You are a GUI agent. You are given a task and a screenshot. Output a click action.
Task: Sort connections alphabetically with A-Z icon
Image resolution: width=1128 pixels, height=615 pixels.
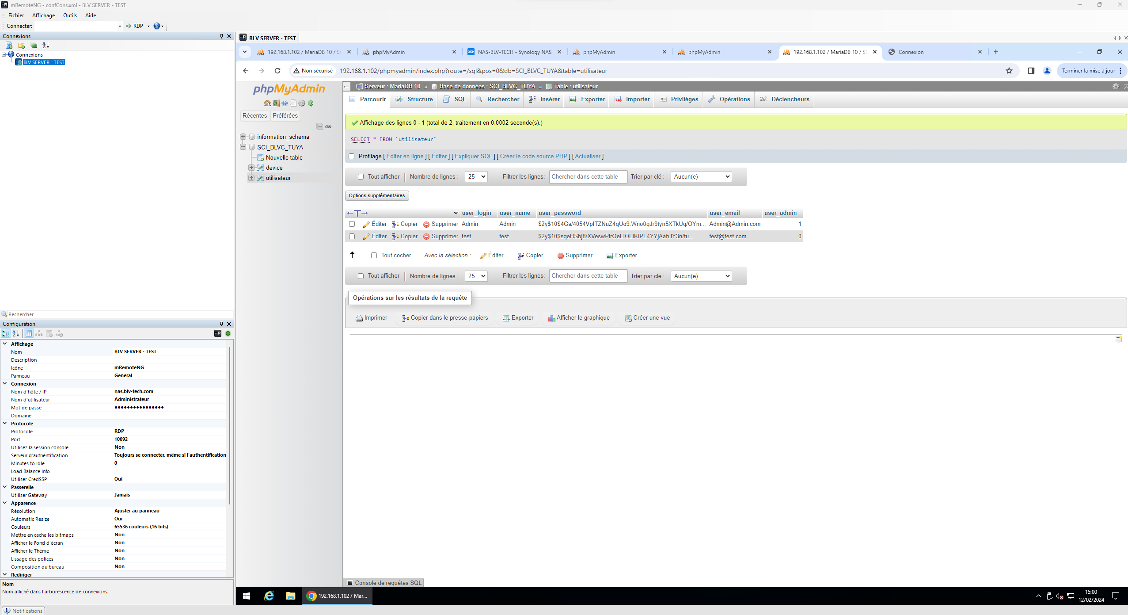coord(46,45)
